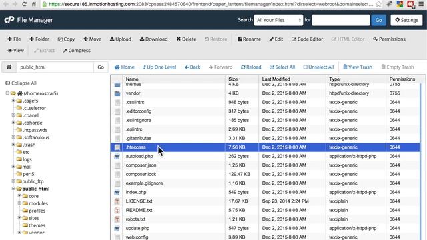Viewport: 427px width, 240px height.
Task: Unselect All files
Action: click(318, 67)
